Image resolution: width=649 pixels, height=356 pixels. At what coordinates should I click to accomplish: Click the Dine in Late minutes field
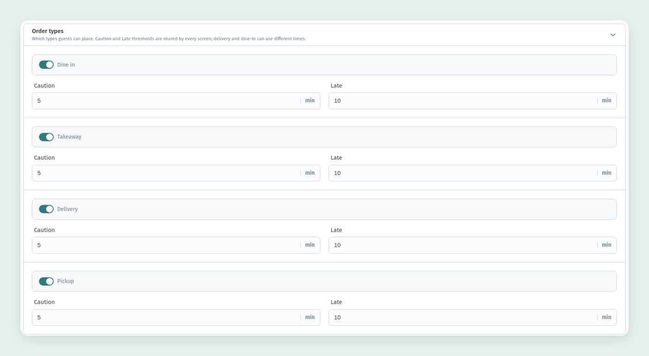tap(472, 101)
